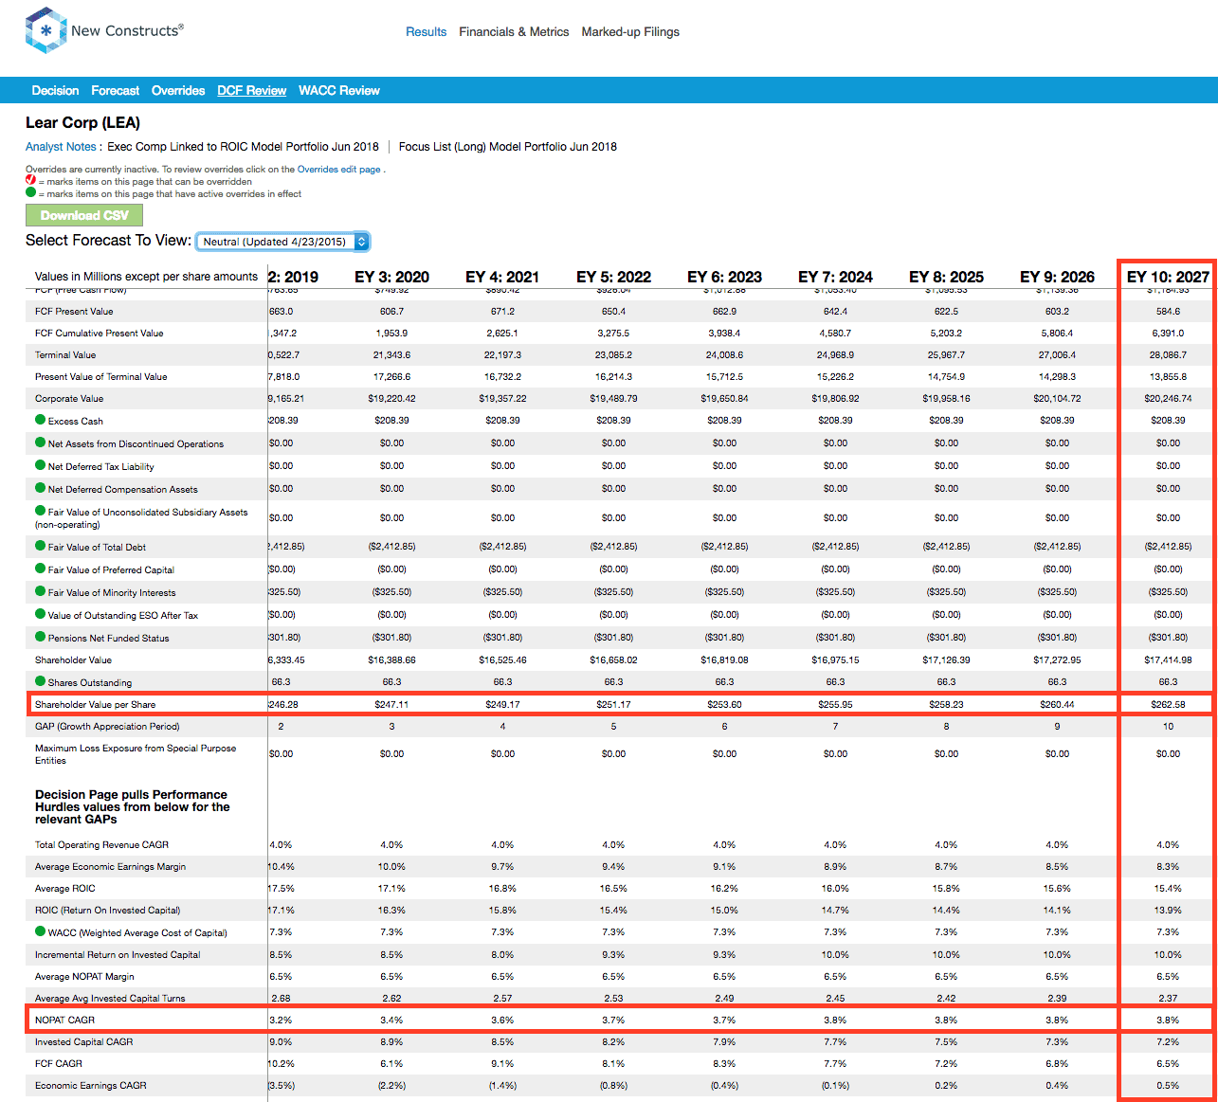The width and height of the screenshot is (1218, 1102).
Task: Click green dot beside Net Deferred Tax Liability
Action: coord(40,465)
